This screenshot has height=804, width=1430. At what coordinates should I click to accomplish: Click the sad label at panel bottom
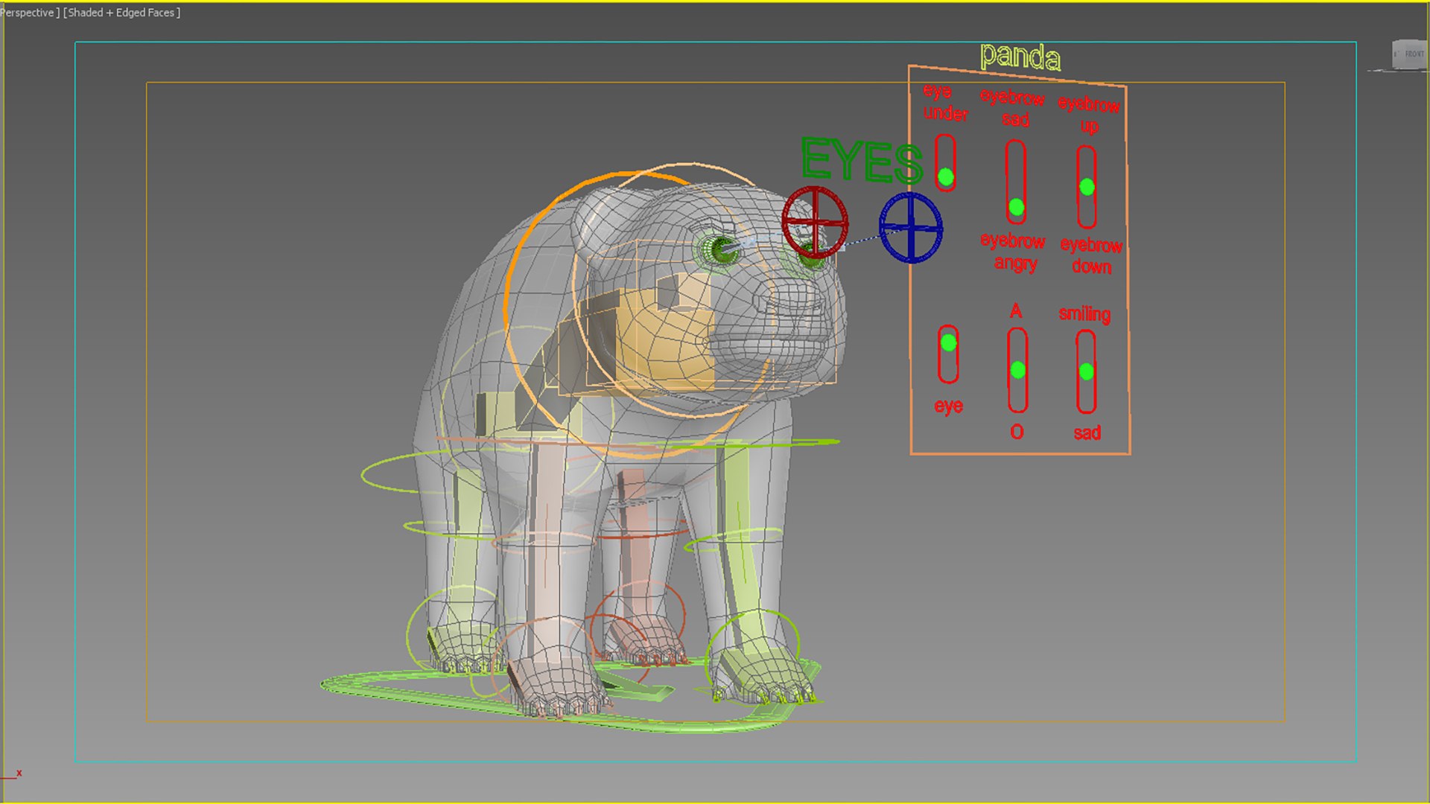point(1087,433)
